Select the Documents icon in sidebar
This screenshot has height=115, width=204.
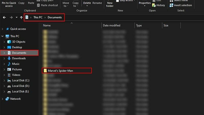tap(9, 53)
